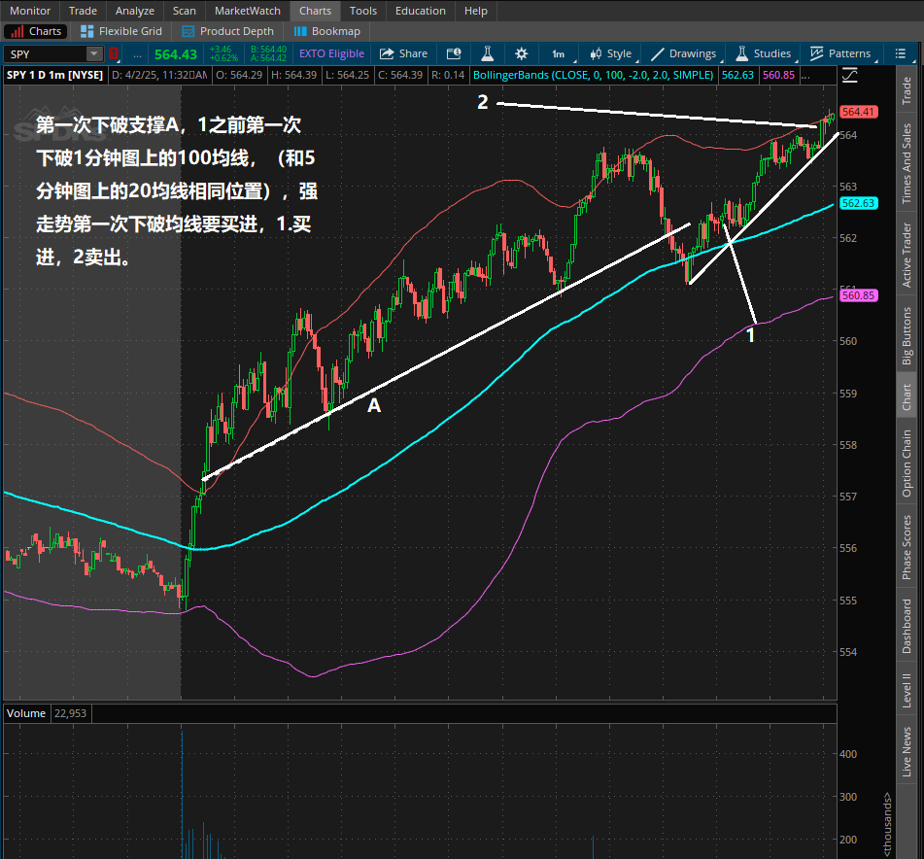Screen dimensions: 924x859
Task: Open the 1m timeframe selector
Action: (558, 53)
